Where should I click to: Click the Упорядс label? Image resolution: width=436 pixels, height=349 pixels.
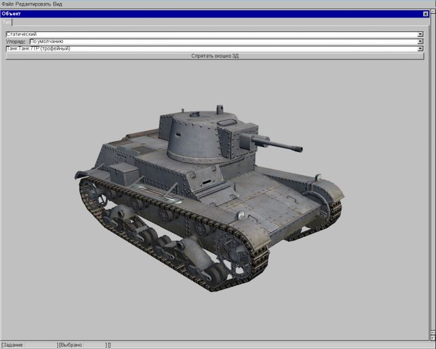pyautogui.click(x=16, y=42)
